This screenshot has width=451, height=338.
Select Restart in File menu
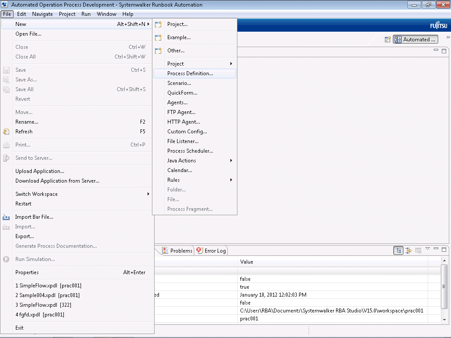pos(77,204)
